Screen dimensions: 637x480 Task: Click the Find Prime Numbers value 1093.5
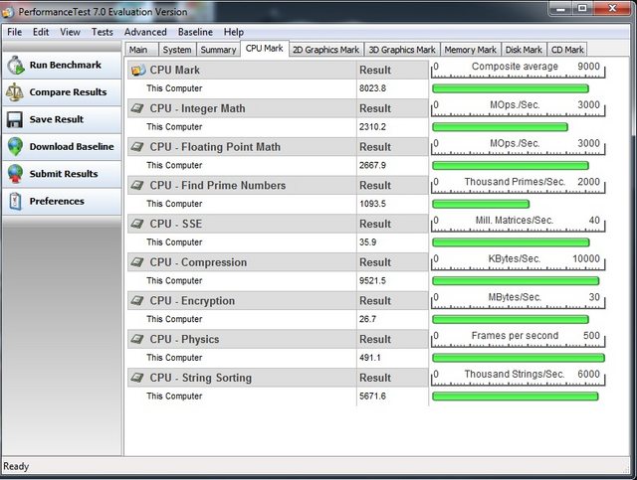[x=372, y=204]
